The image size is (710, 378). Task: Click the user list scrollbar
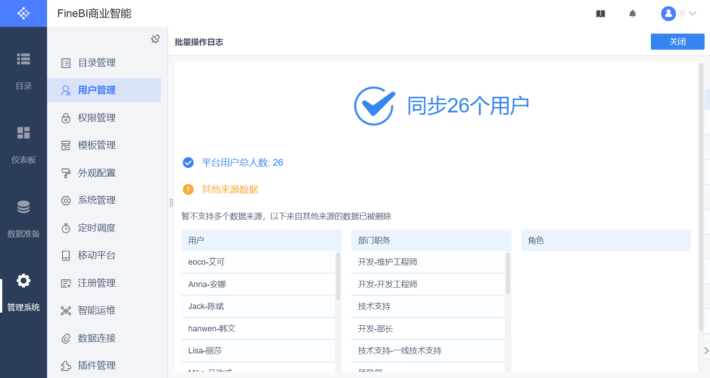338,276
